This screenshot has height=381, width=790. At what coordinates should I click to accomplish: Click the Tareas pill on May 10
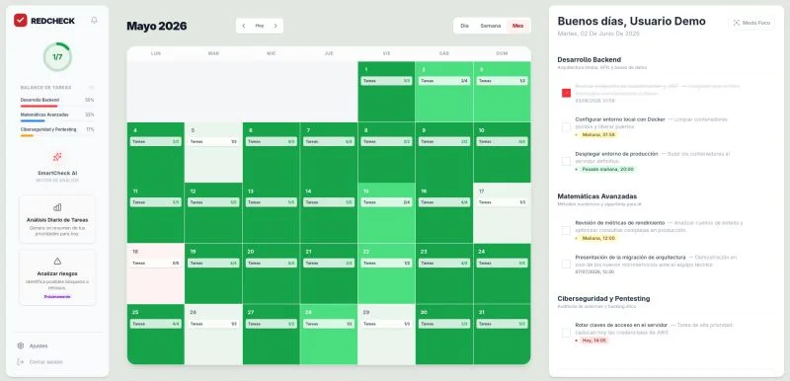502,141
